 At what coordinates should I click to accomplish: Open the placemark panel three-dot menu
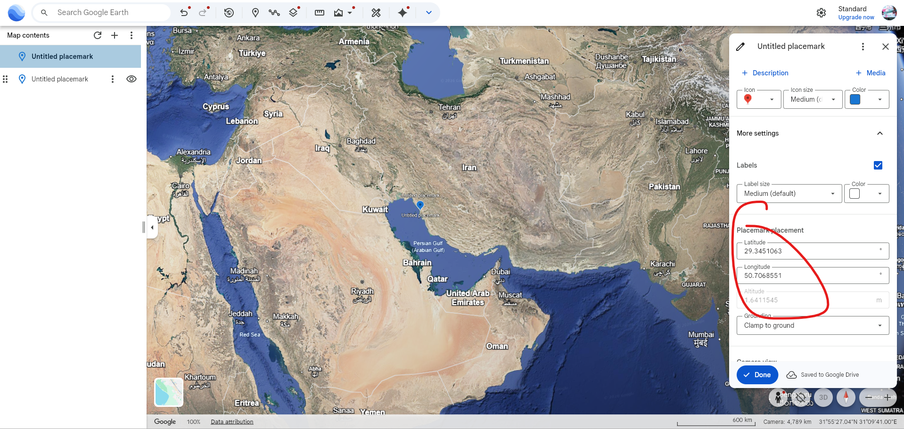tap(863, 47)
